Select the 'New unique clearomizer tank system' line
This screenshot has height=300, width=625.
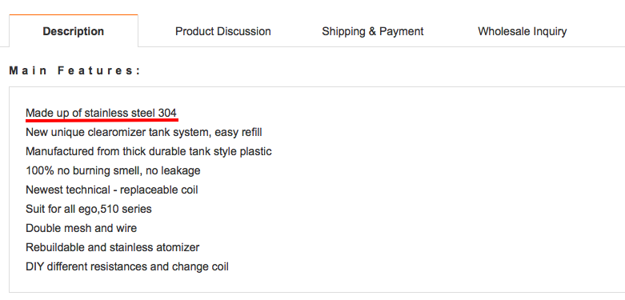point(144,132)
